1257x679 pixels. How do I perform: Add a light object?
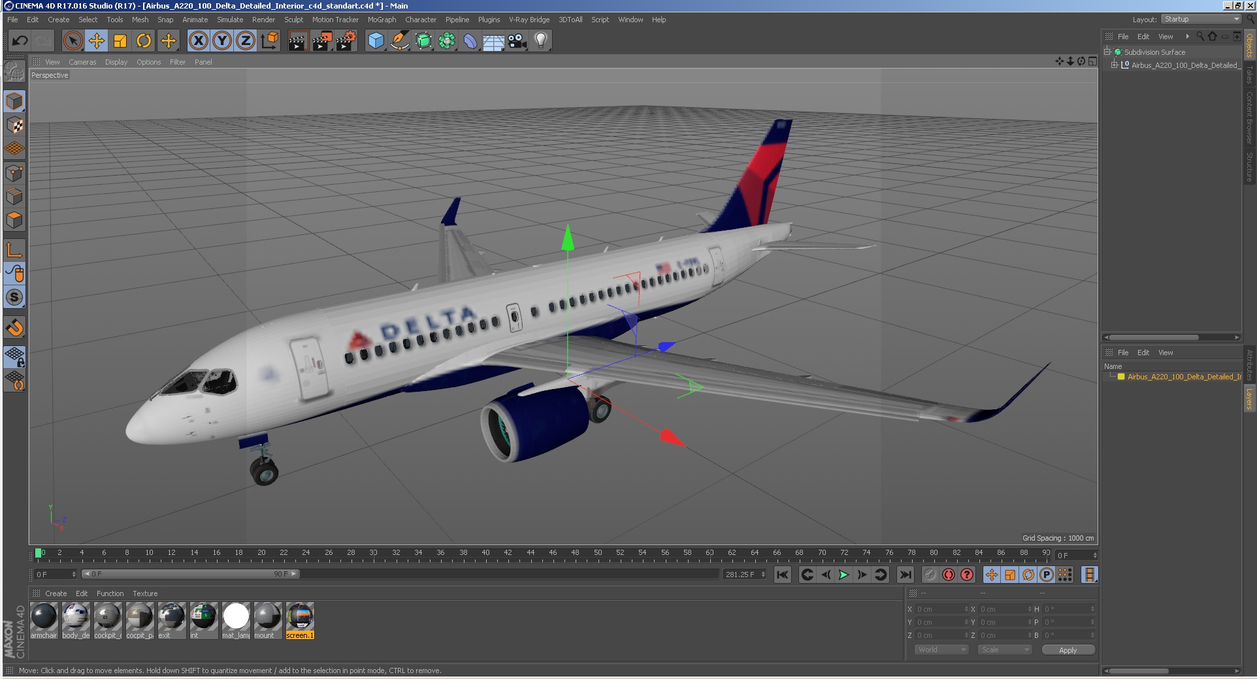pyautogui.click(x=541, y=41)
